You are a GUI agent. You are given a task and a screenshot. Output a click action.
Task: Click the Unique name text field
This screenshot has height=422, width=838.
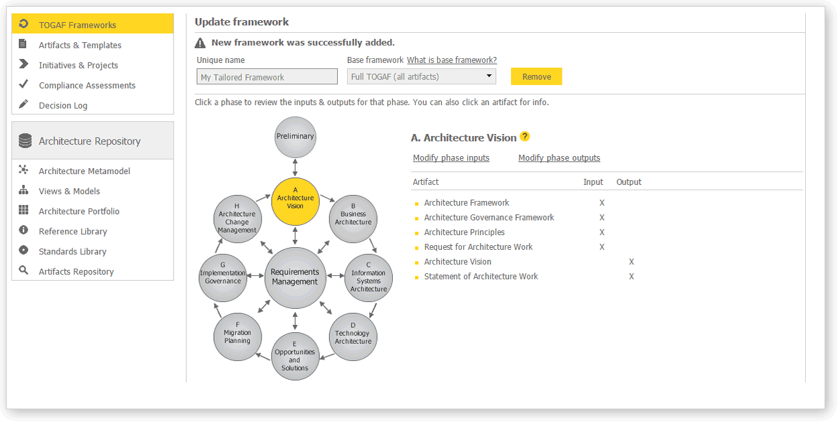[267, 77]
